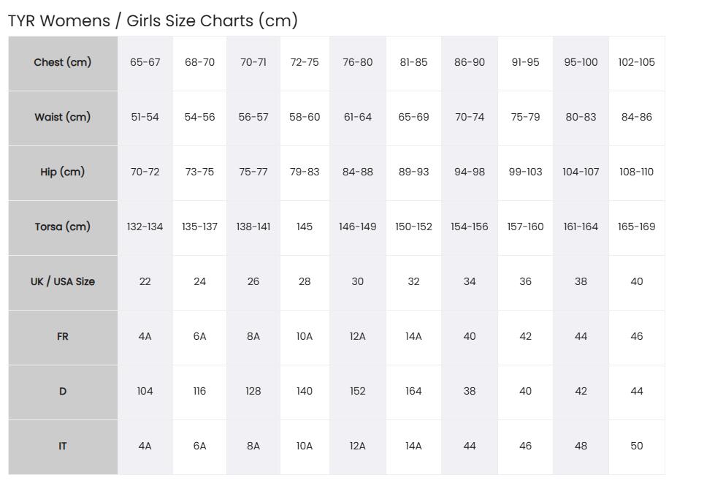Screen dimensions: 715x494
Task: Click the D size 164 cell
Action: click(413, 392)
